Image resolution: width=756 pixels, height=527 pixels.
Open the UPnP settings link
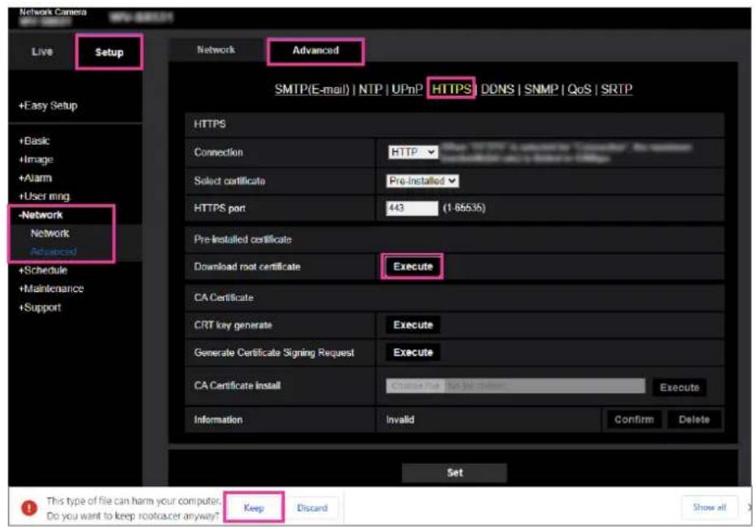coord(407,89)
